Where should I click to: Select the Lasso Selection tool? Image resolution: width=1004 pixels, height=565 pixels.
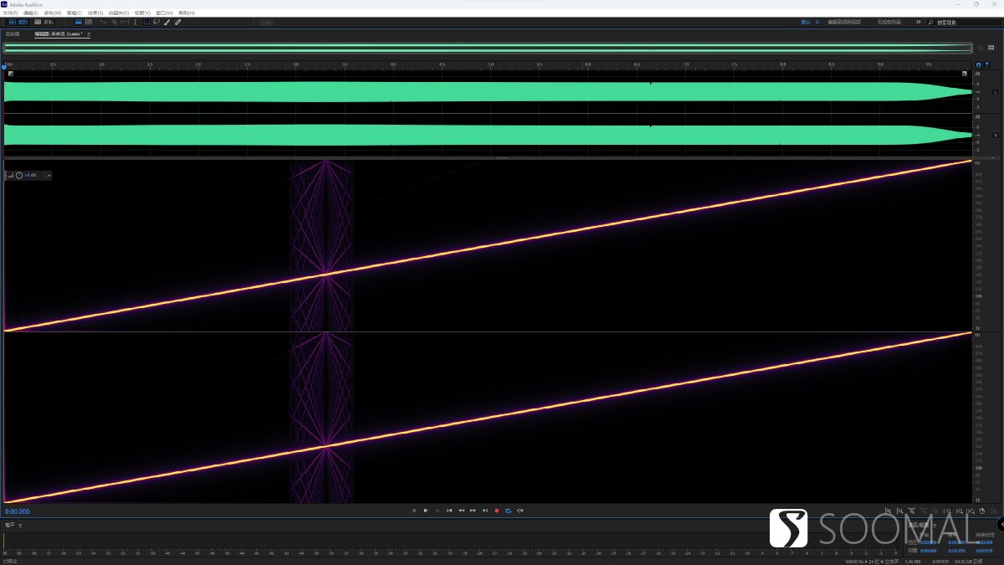point(156,22)
